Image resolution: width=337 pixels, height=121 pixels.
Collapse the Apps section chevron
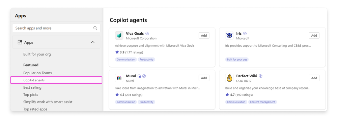tap(93, 42)
